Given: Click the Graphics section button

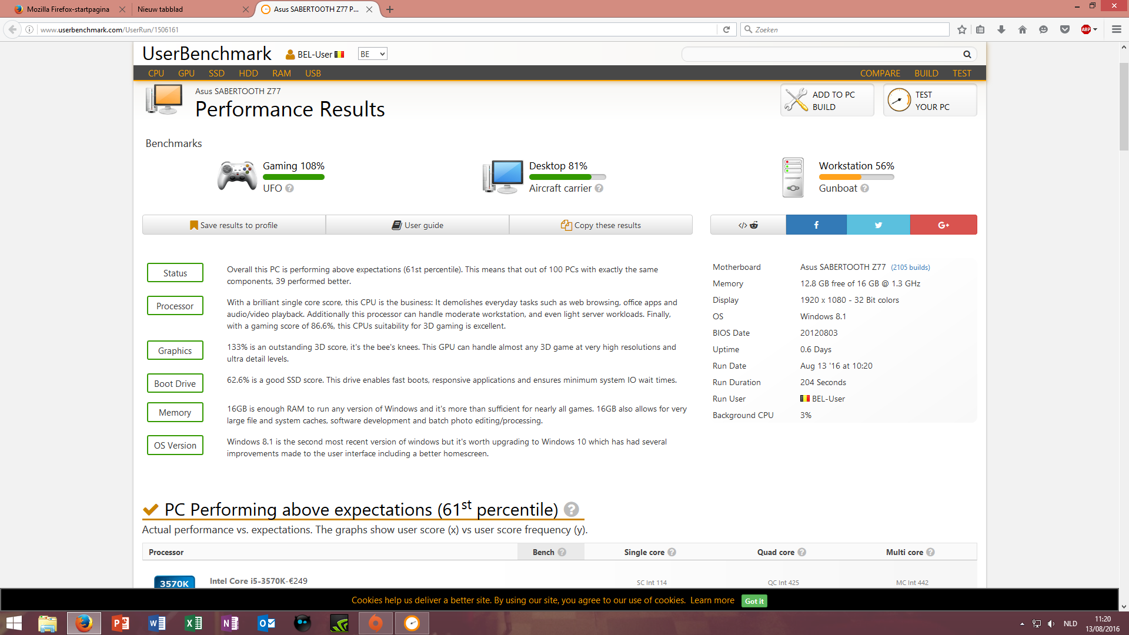Looking at the screenshot, I should coord(175,350).
